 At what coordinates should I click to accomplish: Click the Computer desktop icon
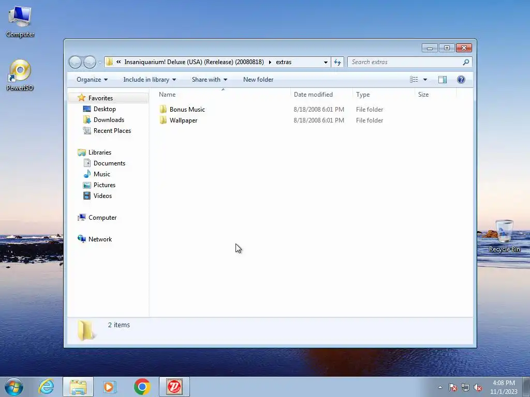tap(20, 22)
